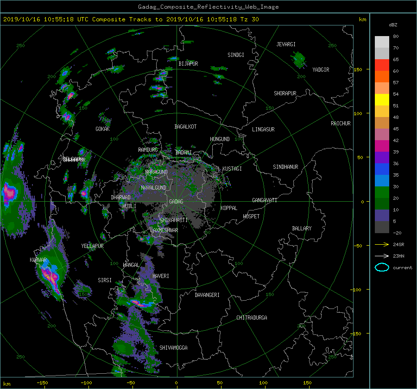Click the 'current' legend label
The height and width of the screenshot is (389, 417).
tap(402, 268)
